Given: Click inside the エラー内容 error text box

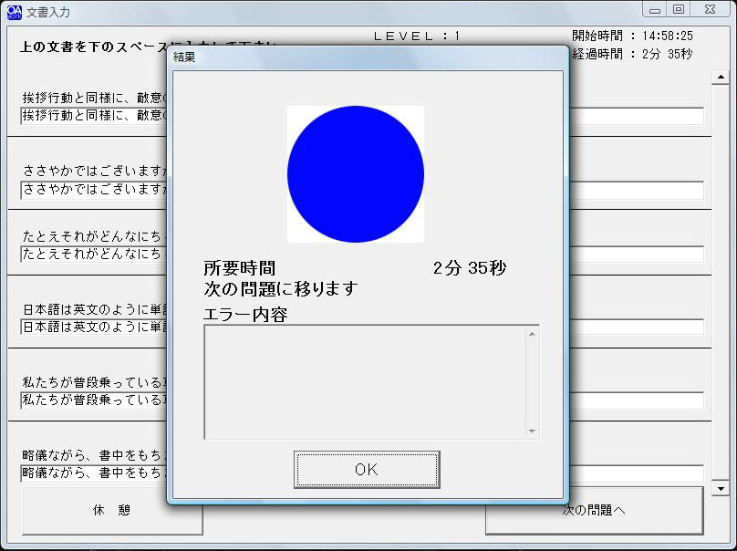Looking at the screenshot, I should pyautogui.click(x=371, y=381).
